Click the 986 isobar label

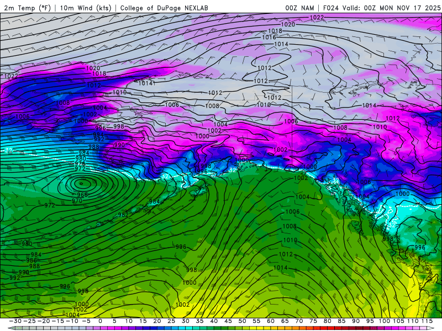pos(31,260)
